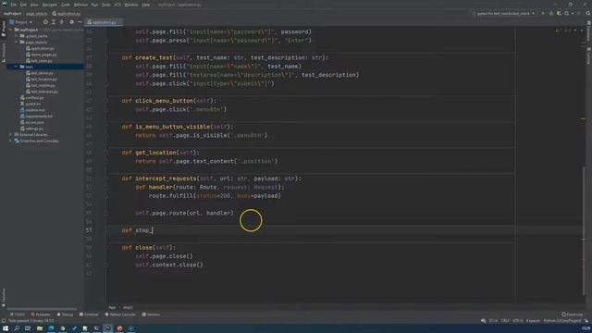
Task: Collapse the myProject root folder
Action: tap(10, 30)
